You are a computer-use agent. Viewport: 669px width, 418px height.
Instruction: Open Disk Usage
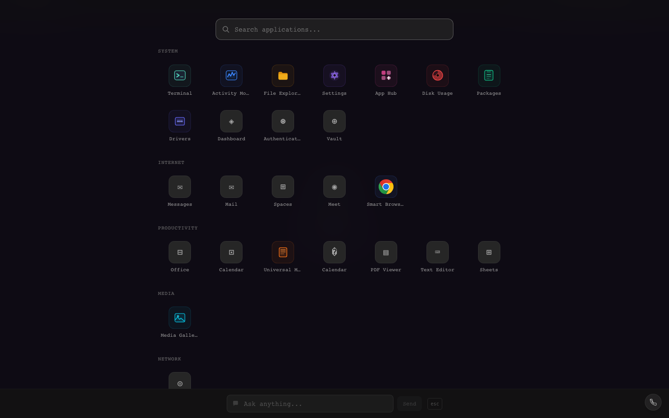(438, 76)
